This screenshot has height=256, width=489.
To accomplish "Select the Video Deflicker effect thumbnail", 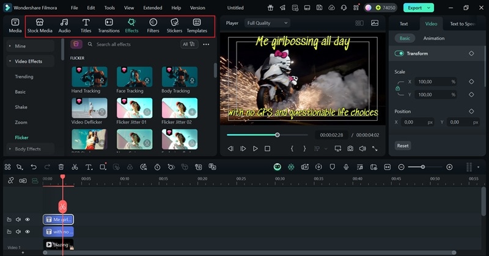I will [x=89, y=108].
